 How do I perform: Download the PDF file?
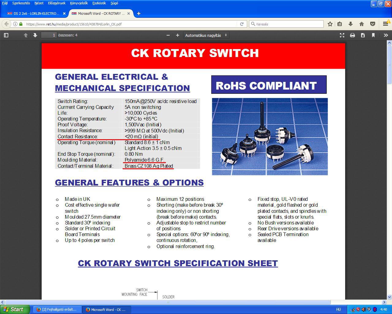[363, 35]
